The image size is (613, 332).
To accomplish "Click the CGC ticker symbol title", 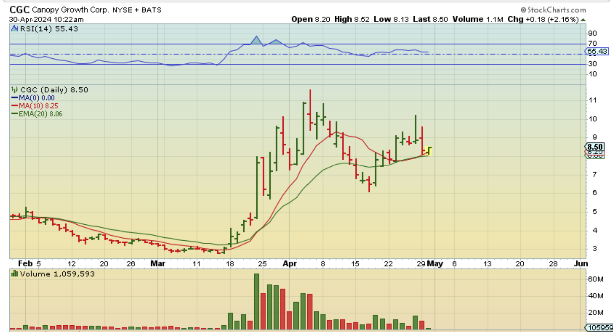I will pos(19,10).
